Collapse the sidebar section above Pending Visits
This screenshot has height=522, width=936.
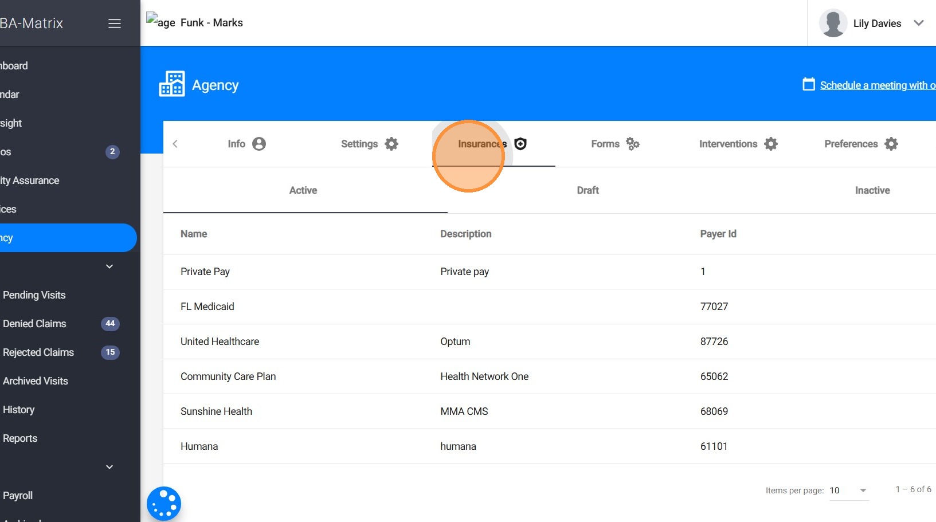click(109, 266)
